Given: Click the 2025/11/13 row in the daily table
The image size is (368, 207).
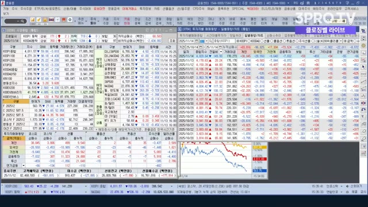Looking at the screenshot, I should [269, 60].
